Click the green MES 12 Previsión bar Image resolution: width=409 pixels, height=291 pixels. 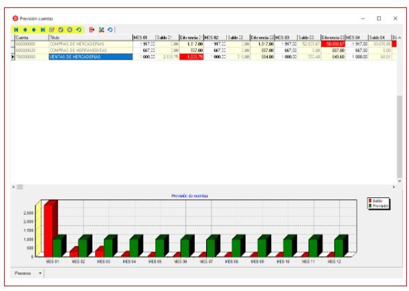[x=339, y=248]
